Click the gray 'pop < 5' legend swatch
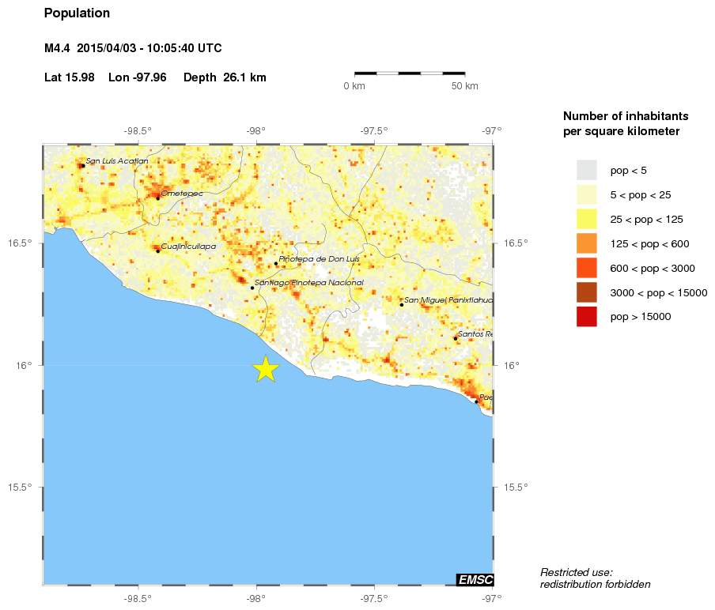Screen dimensions: 715x610 pyautogui.click(x=586, y=170)
